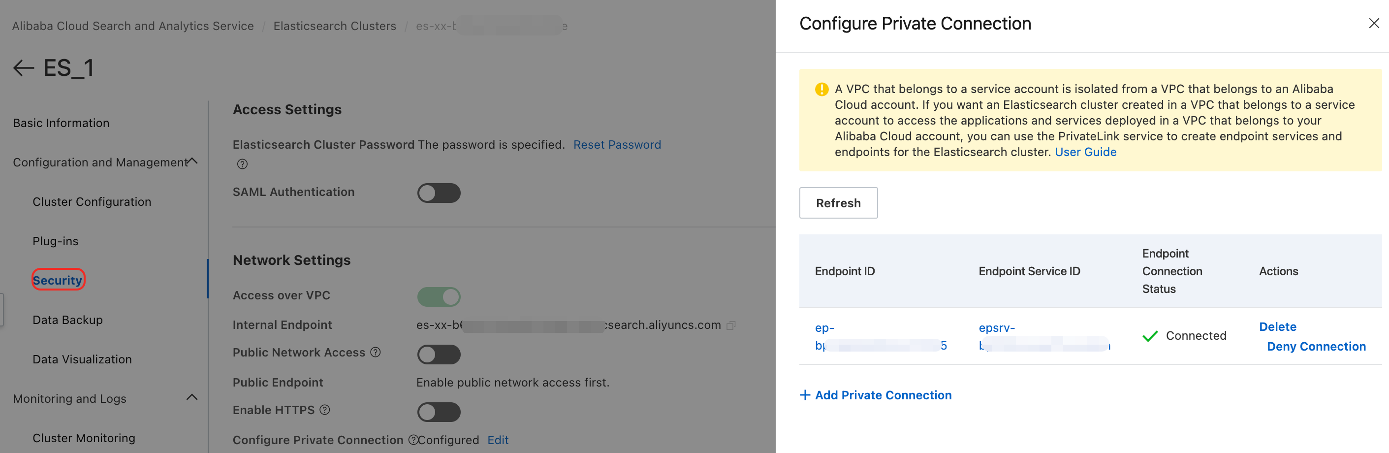Click the help icon beside Public Network Access
1389x453 pixels.
(376, 352)
